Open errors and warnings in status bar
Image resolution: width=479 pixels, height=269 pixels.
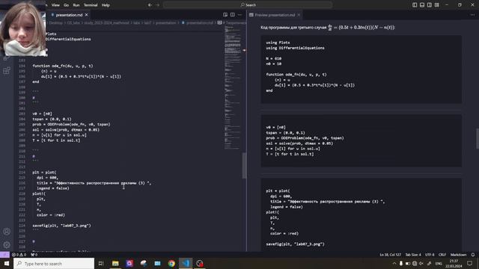pos(19,255)
